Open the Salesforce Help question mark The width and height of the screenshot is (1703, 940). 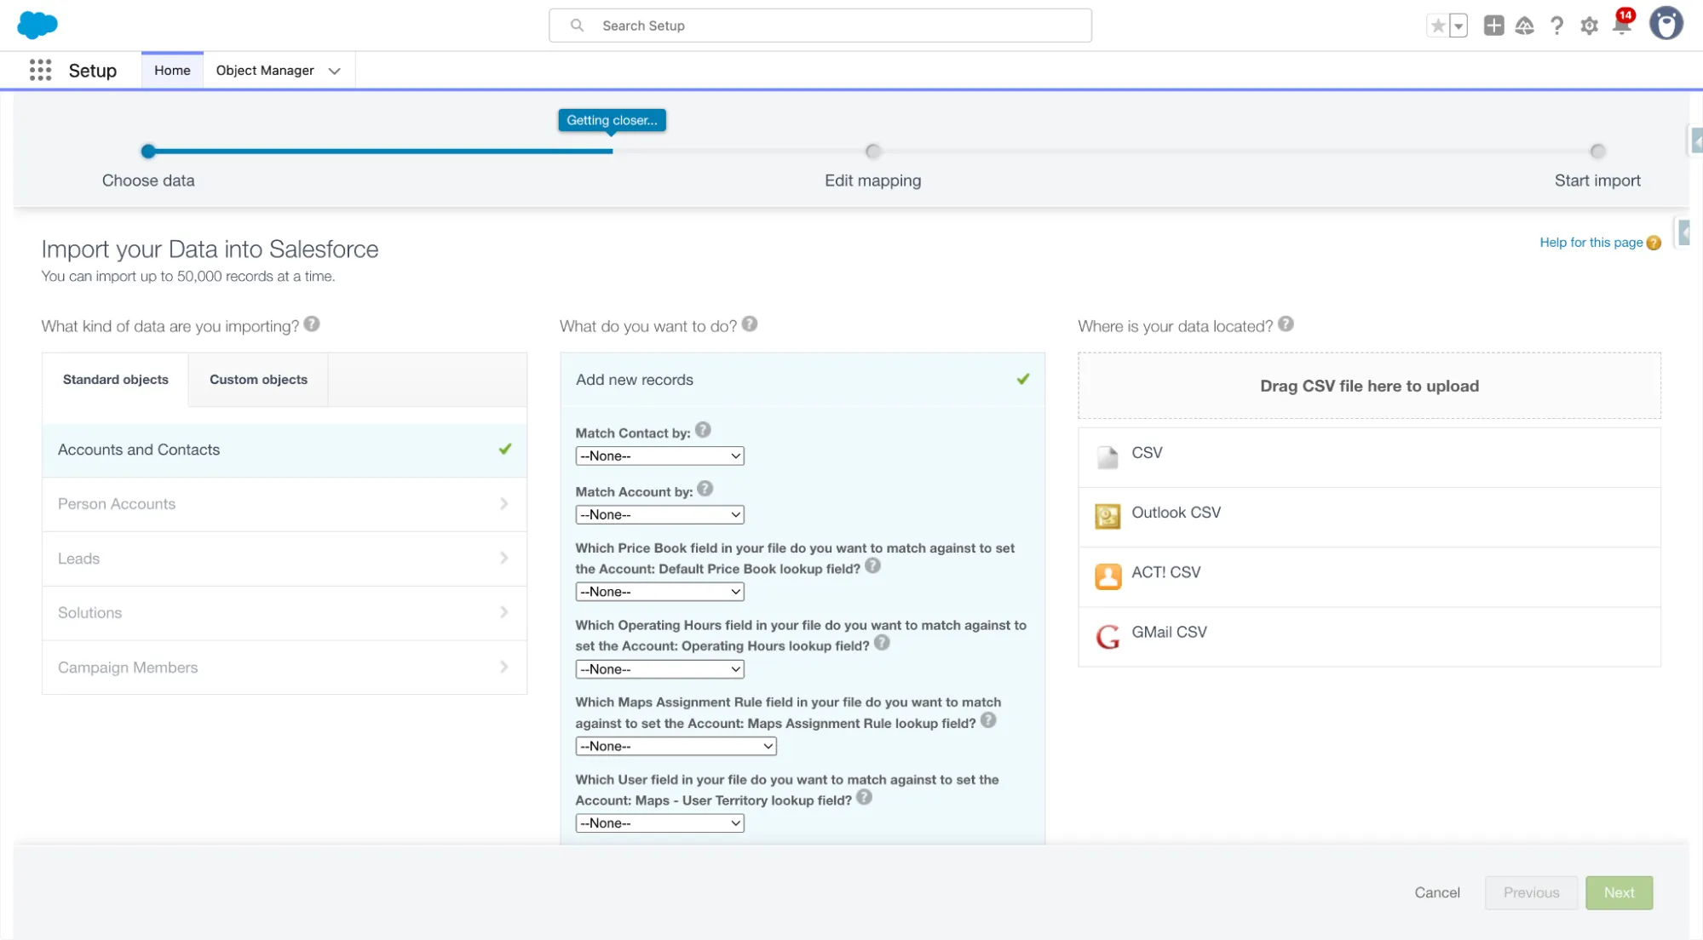(x=1556, y=26)
